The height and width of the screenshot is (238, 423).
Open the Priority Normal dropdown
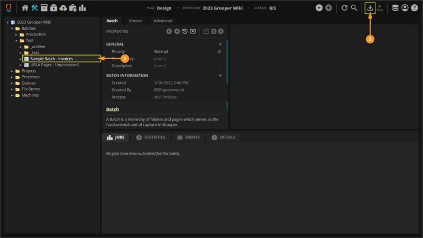pyautogui.click(x=219, y=51)
